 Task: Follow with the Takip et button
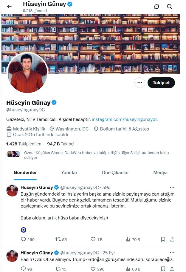[x=161, y=83]
